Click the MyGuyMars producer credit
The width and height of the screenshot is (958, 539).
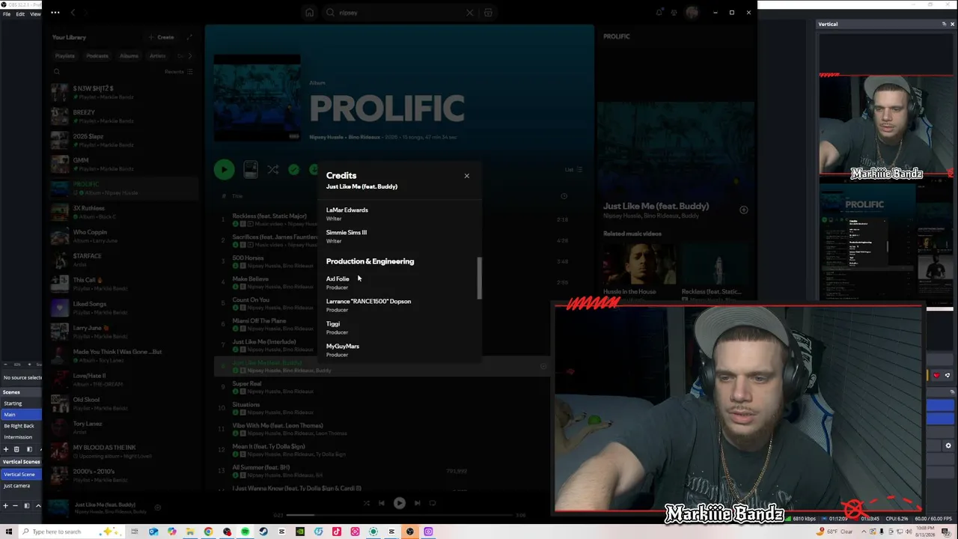(x=343, y=347)
